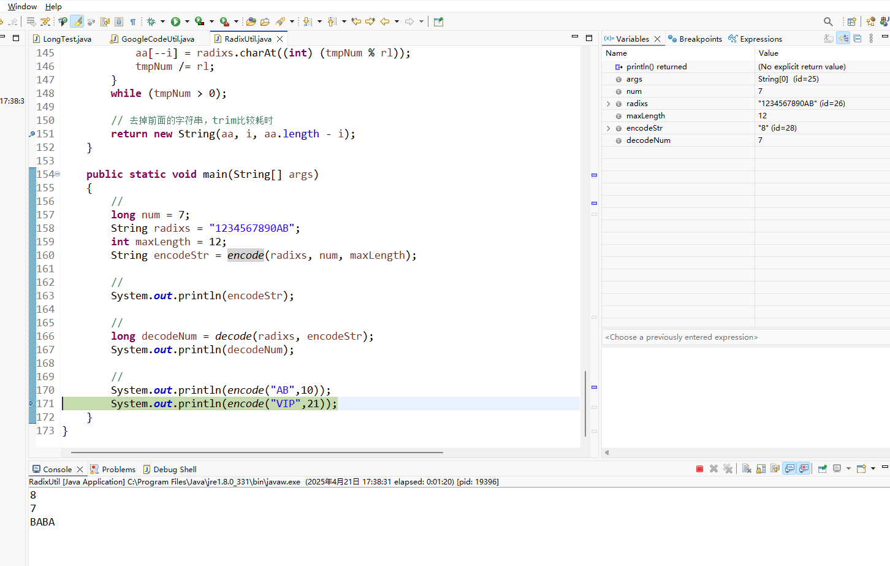
Task: Toggle Show Whitespace Characters
Action: click(132, 21)
